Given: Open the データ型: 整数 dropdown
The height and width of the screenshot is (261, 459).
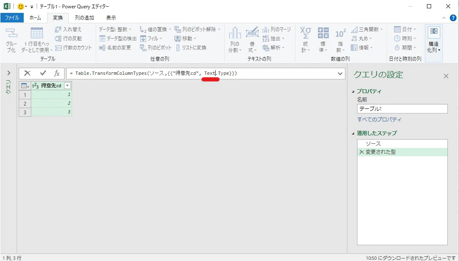Looking at the screenshot, I should [x=115, y=29].
